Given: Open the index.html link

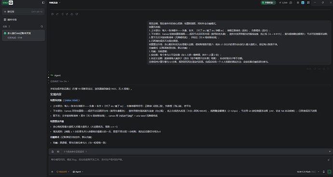Looking at the screenshot, I should tap(71, 101).
